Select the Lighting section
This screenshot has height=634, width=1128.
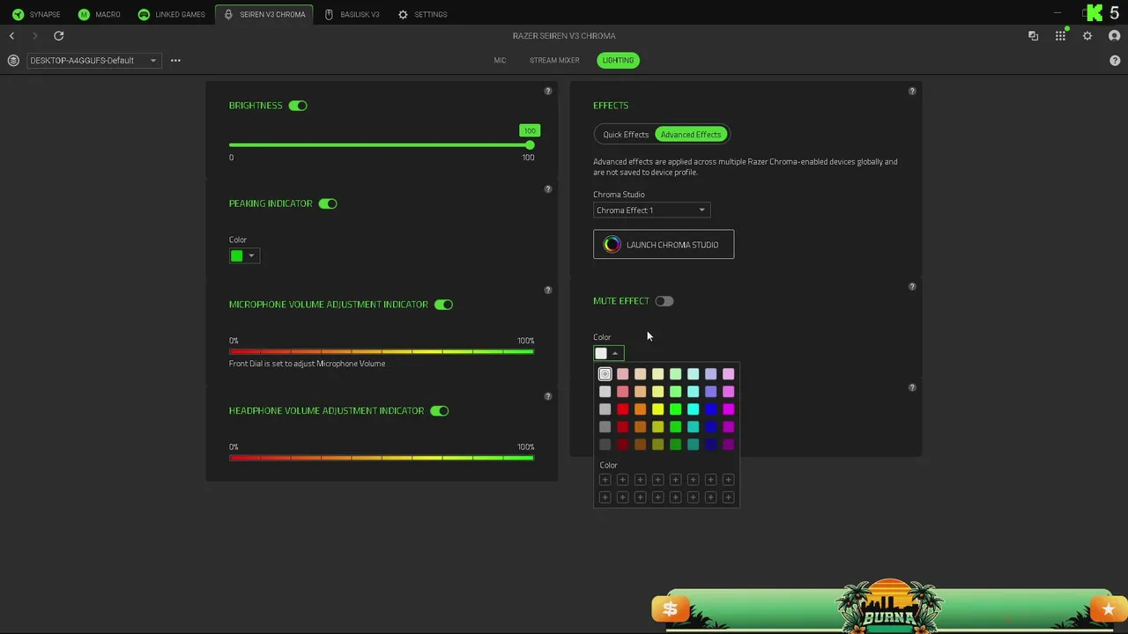pyautogui.click(x=618, y=61)
